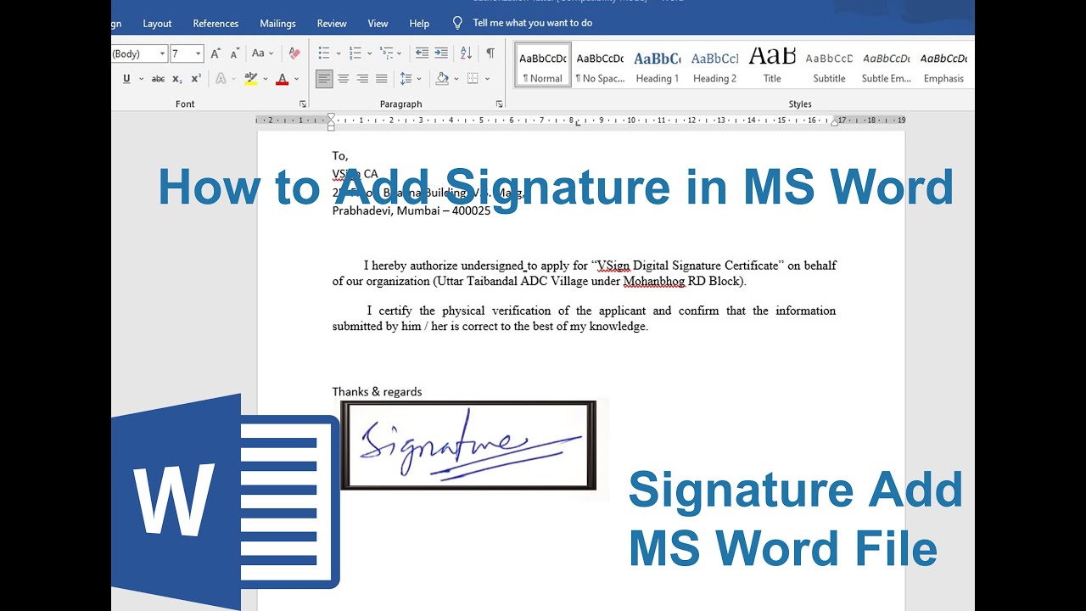Increase font size with Grow Font icon
The width and height of the screenshot is (1086, 611).
216,53
